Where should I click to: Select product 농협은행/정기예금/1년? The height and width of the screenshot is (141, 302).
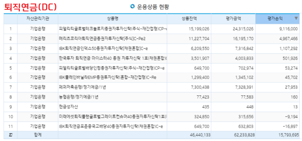click(79, 97)
